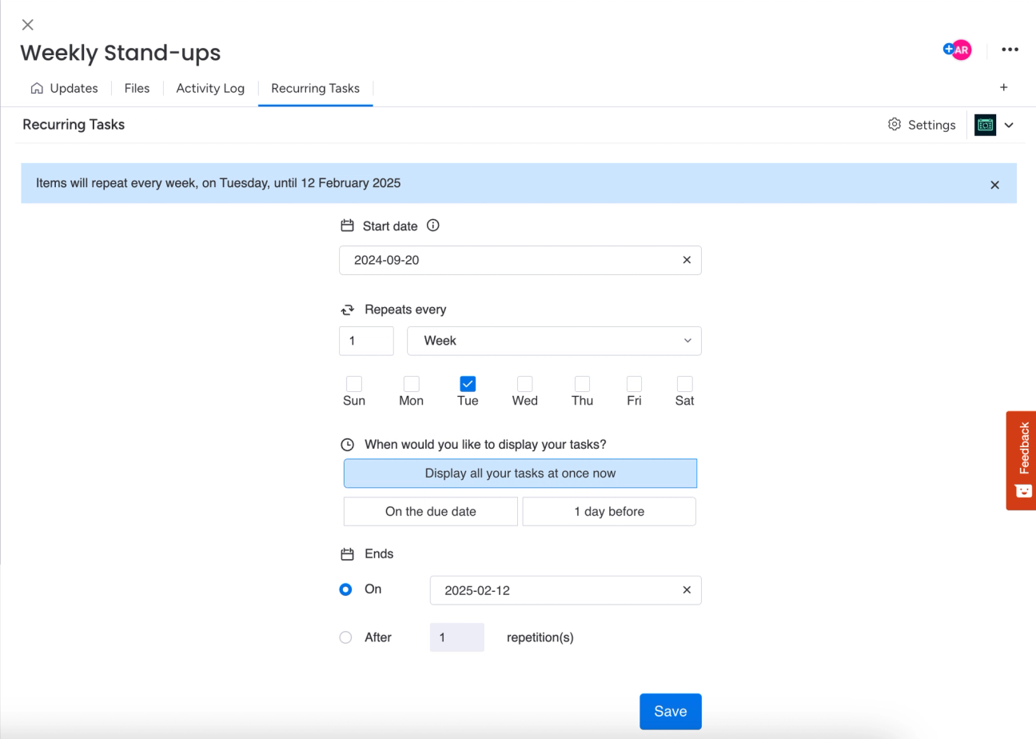Click the clock icon above display options
The image size is (1036, 739).
(347, 444)
